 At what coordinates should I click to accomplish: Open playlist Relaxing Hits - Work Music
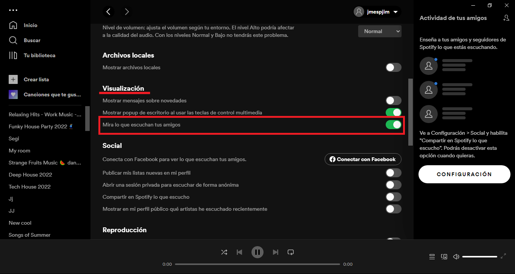pyautogui.click(x=45, y=114)
